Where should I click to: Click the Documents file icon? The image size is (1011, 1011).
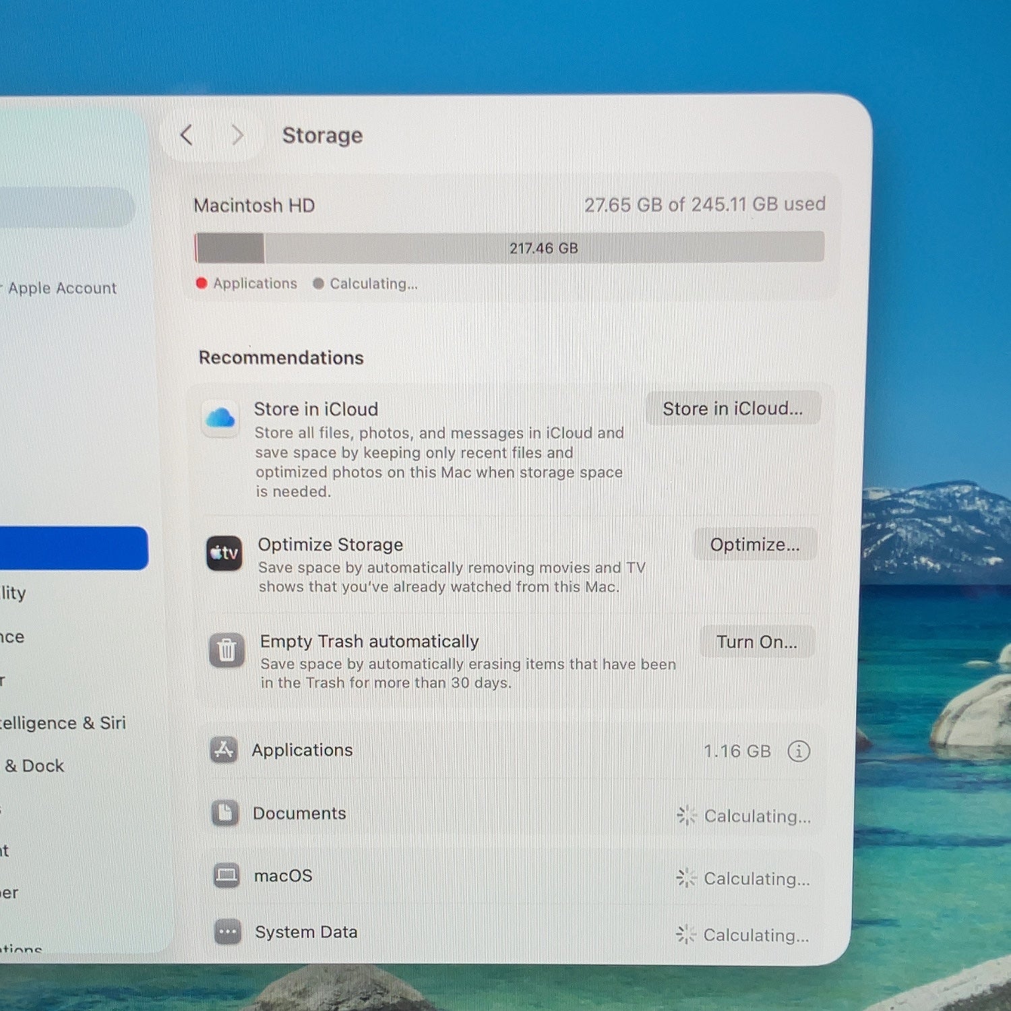coord(225,813)
